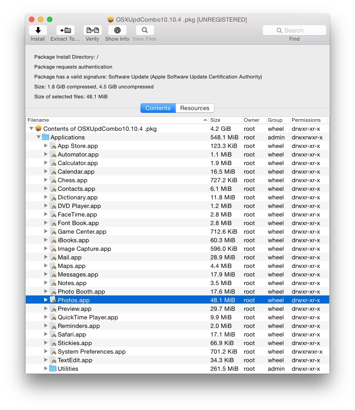Click the Automator.app file icon

click(53, 154)
